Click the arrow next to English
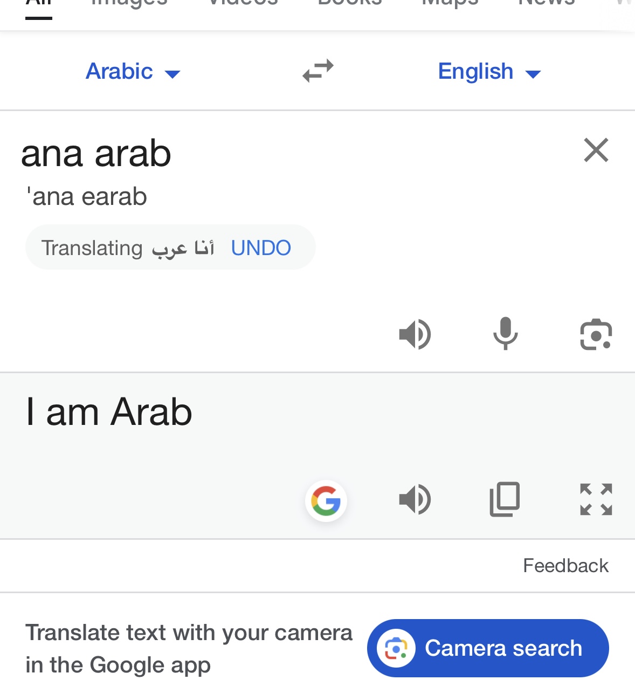 point(533,74)
